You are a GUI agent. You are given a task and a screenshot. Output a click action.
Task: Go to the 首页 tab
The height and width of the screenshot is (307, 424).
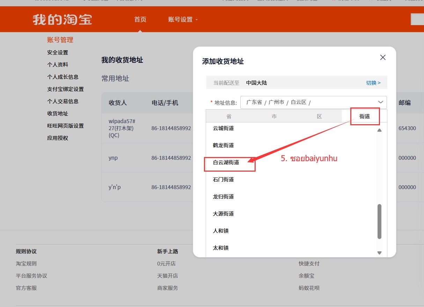140,20
